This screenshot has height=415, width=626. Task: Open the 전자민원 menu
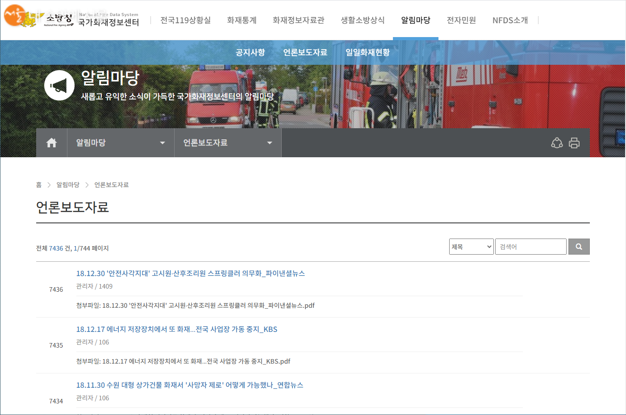click(x=461, y=20)
